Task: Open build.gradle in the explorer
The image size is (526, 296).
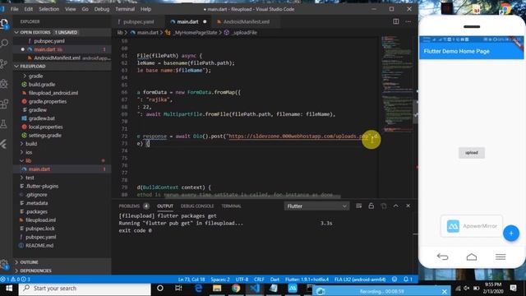Action: coord(62,84)
